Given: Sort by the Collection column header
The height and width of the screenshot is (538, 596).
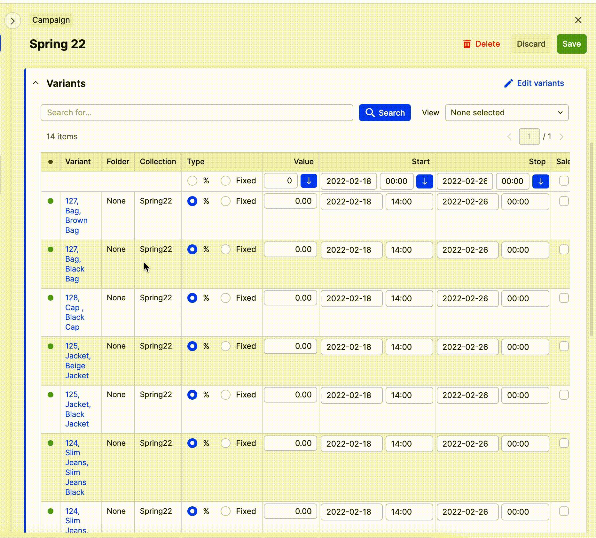Looking at the screenshot, I should pos(158,162).
